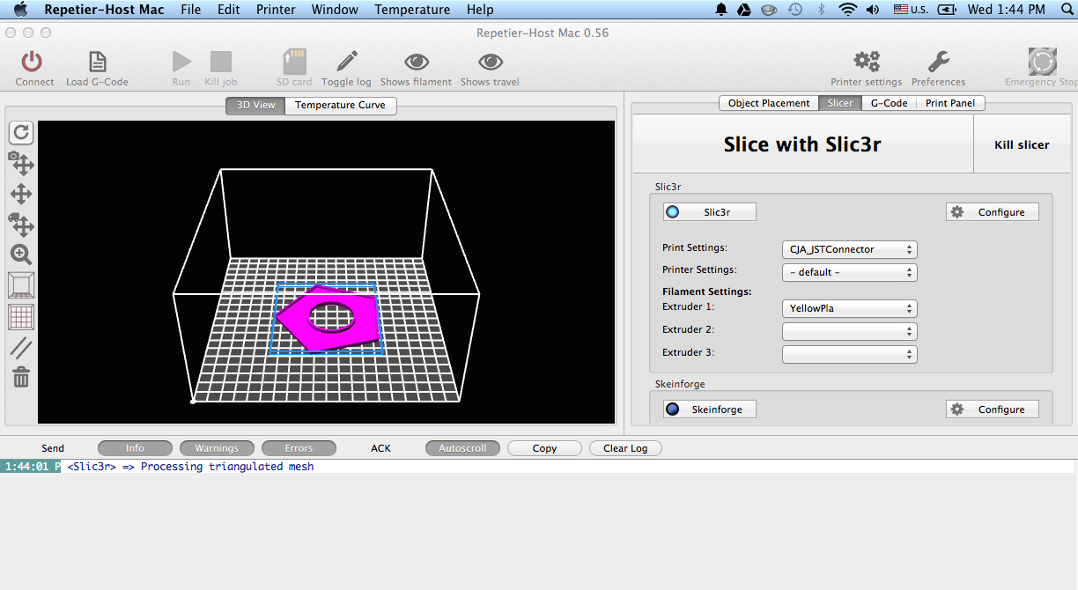Select the move camera tool
Screen dimensions: 1078x590
click(x=21, y=163)
